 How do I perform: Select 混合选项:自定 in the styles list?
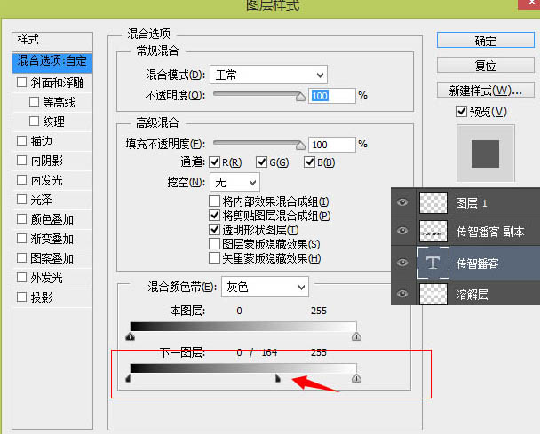pyautogui.click(x=52, y=62)
